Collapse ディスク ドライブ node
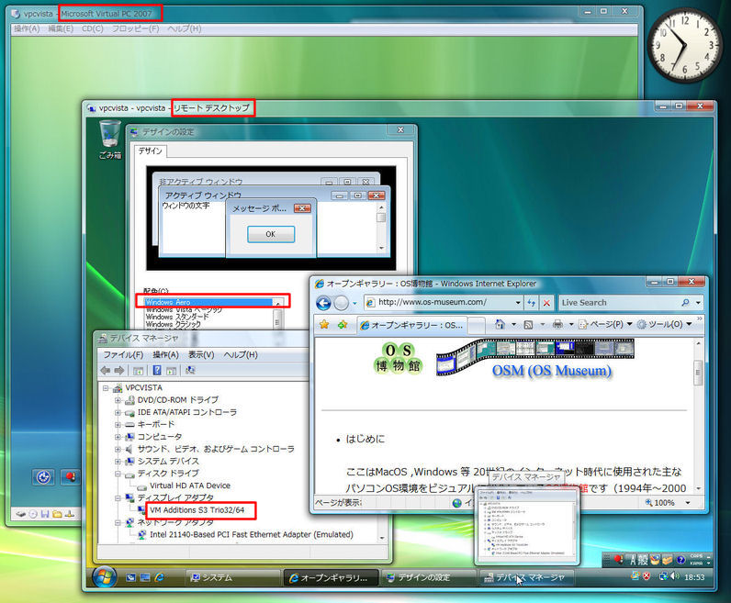731x603 pixels. (118, 474)
